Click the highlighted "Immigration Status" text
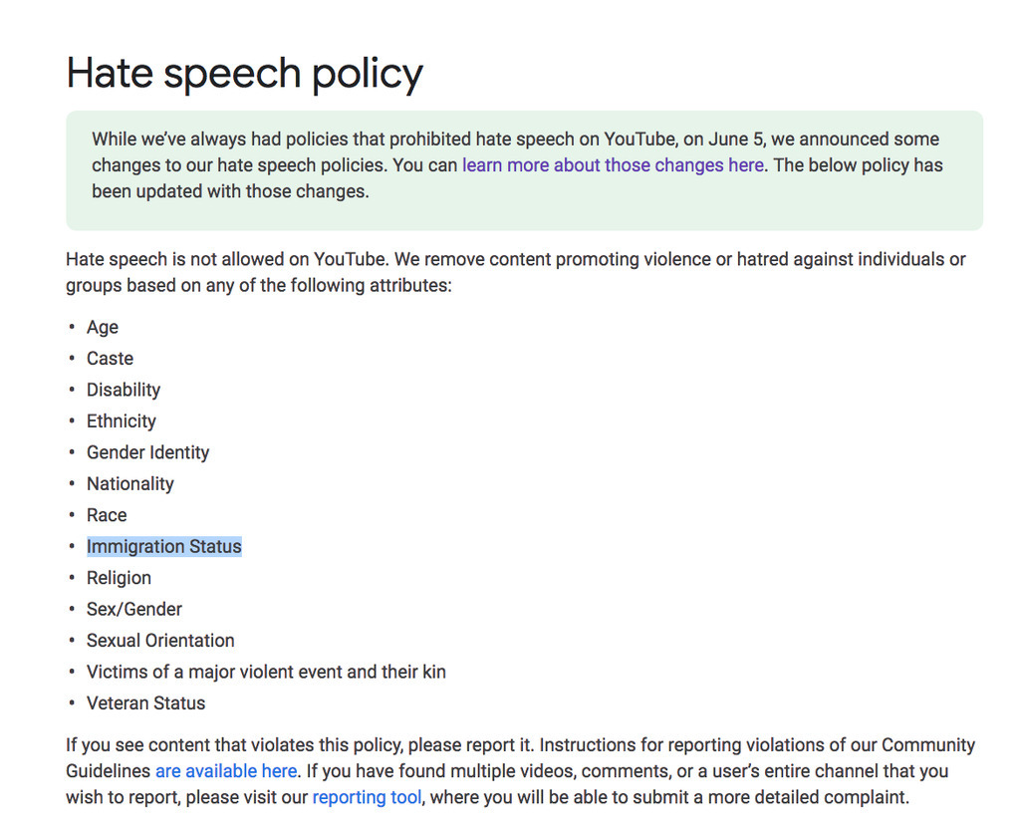Screen dimensions: 1020x834 click(x=164, y=547)
